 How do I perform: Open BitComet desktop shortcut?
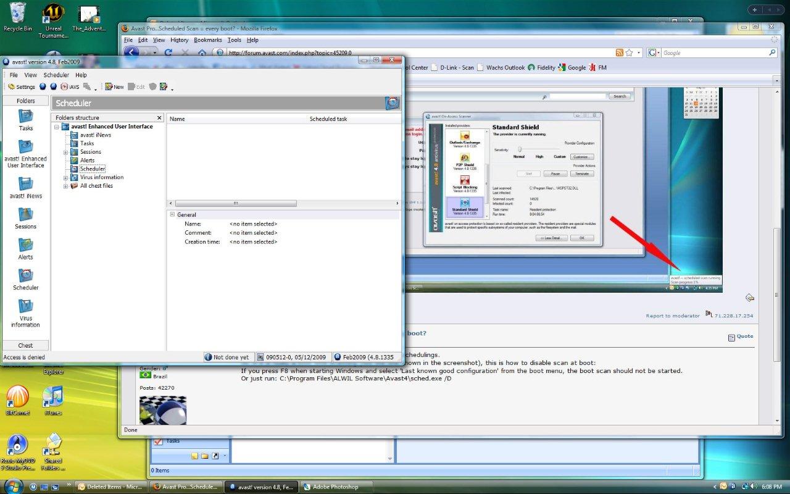tap(17, 400)
